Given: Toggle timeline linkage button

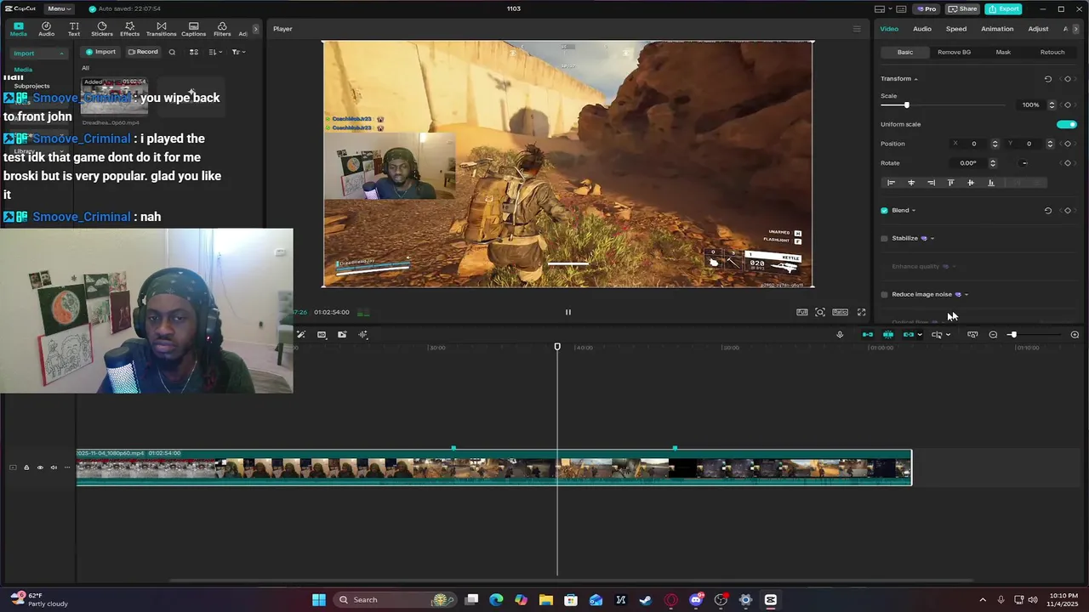Looking at the screenshot, I should click(909, 335).
